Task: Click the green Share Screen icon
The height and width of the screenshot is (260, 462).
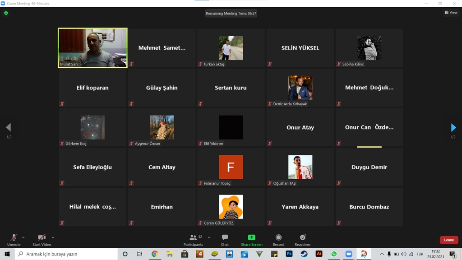Action: (x=251, y=237)
